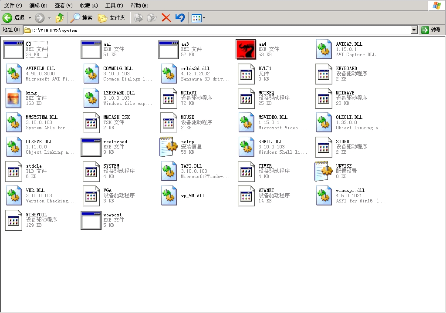The width and height of the screenshot is (446, 313).
Task: Open the Help (帮助) menu
Action: coord(139,6)
